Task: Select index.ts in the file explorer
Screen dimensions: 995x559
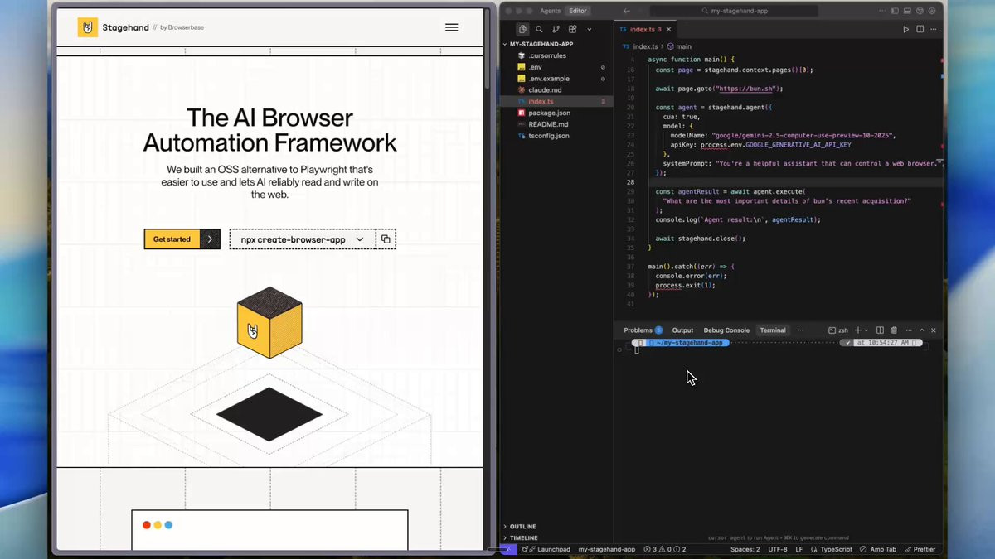Action: pyautogui.click(x=556, y=101)
